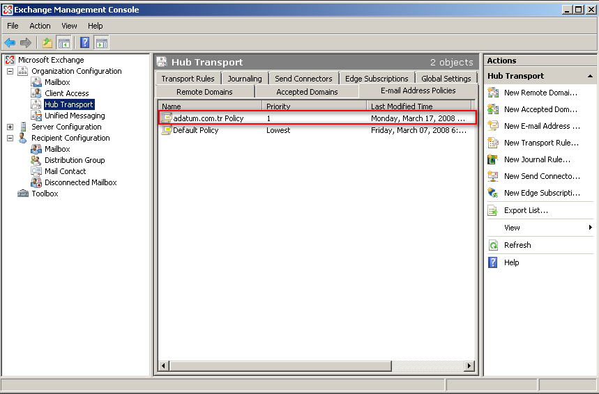
Task: Switch to the Remote Domains tab
Action: 204,92
